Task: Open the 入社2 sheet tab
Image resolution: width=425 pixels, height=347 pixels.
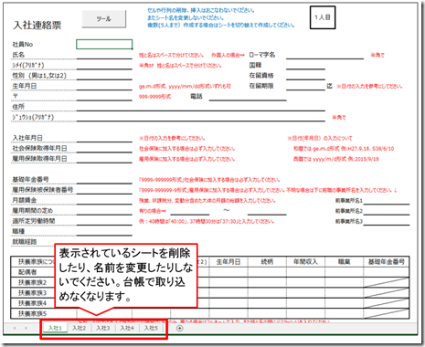Action: click(79, 328)
